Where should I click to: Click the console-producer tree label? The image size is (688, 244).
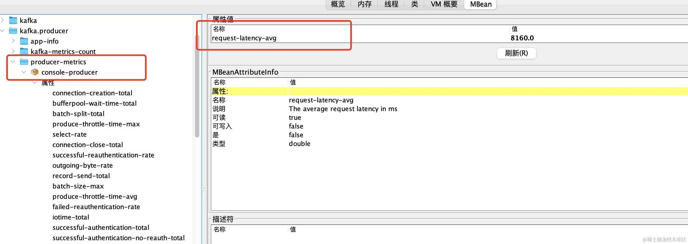[69, 72]
